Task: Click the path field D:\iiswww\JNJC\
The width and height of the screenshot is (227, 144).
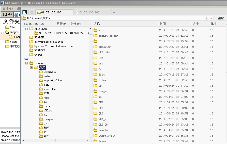Action: (x=113, y=18)
